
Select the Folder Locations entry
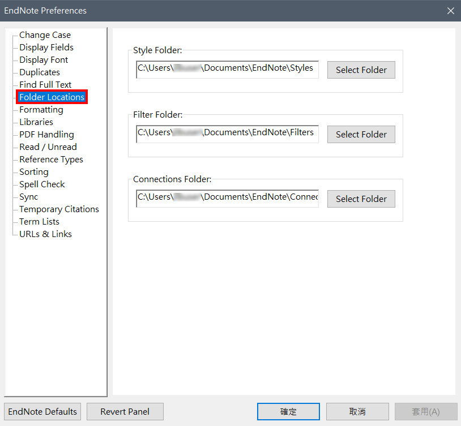[52, 97]
